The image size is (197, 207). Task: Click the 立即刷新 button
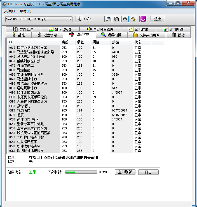[125, 172]
